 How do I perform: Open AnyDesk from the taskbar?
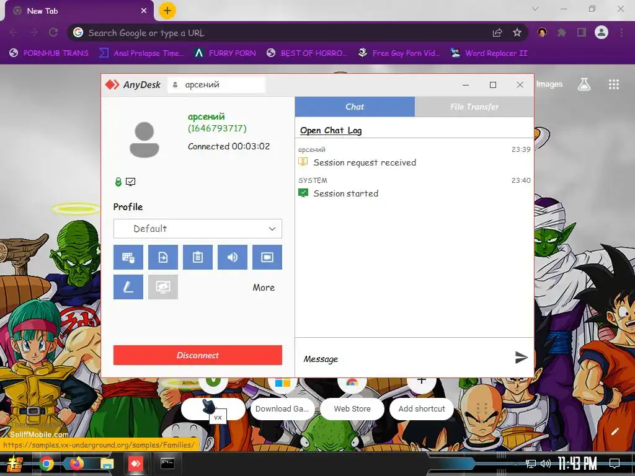[x=136, y=464]
